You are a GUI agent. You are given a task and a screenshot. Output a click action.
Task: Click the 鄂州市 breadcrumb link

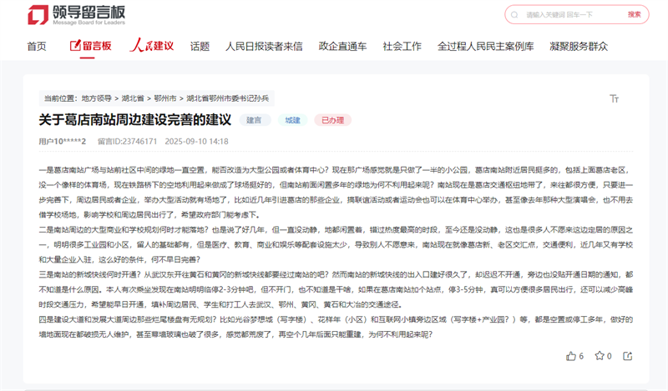coord(164,98)
